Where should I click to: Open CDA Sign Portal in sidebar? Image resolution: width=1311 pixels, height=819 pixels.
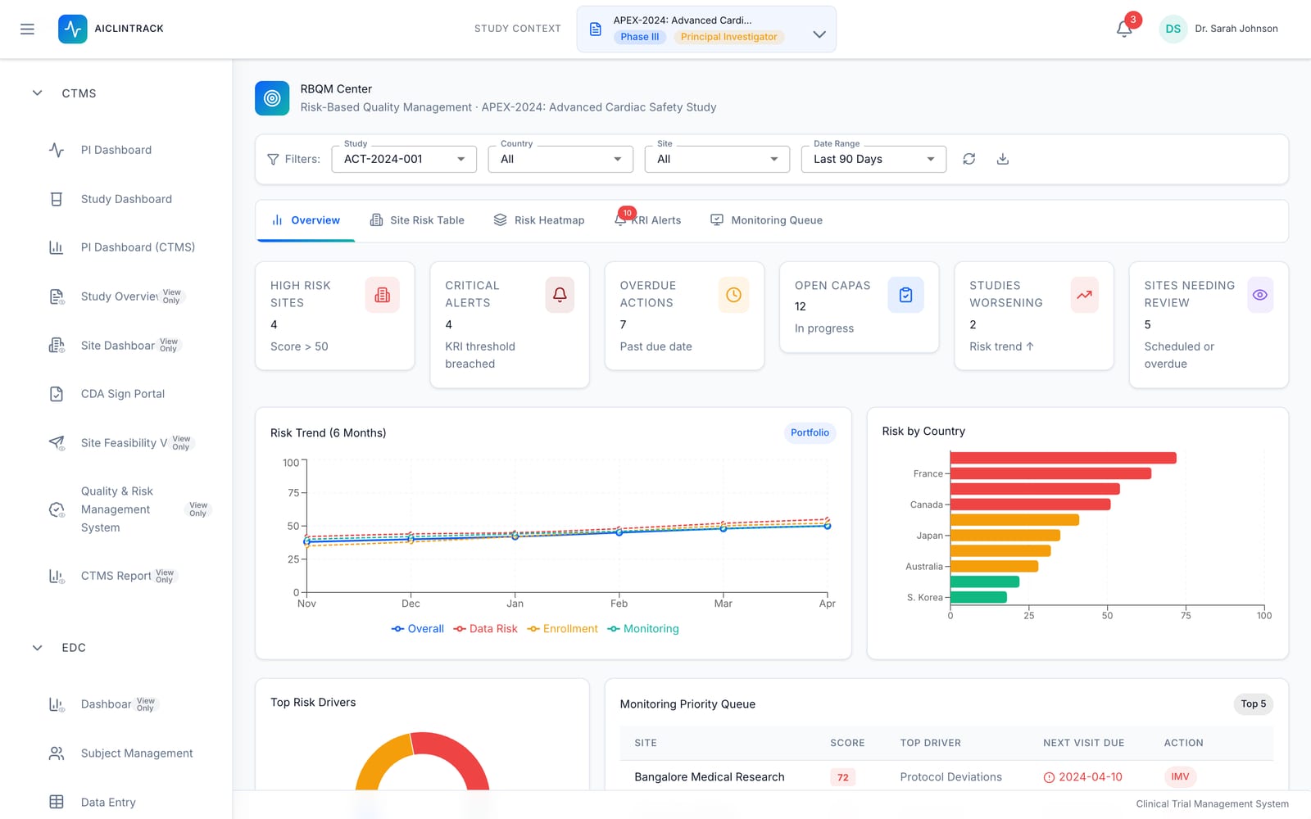(x=123, y=394)
